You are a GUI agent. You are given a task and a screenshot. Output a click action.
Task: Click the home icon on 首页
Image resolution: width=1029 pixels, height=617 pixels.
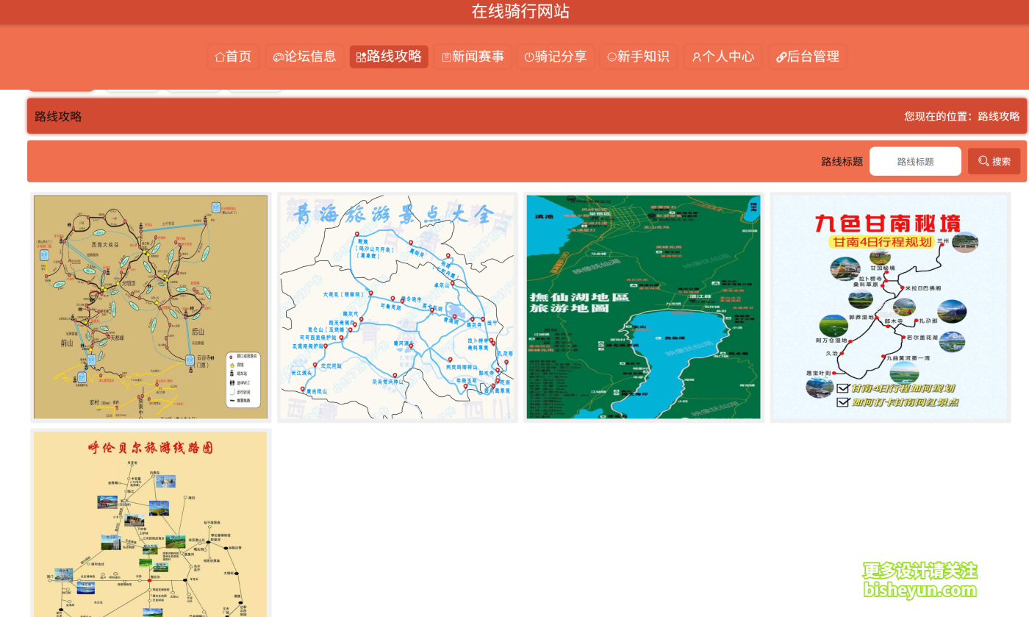(219, 56)
